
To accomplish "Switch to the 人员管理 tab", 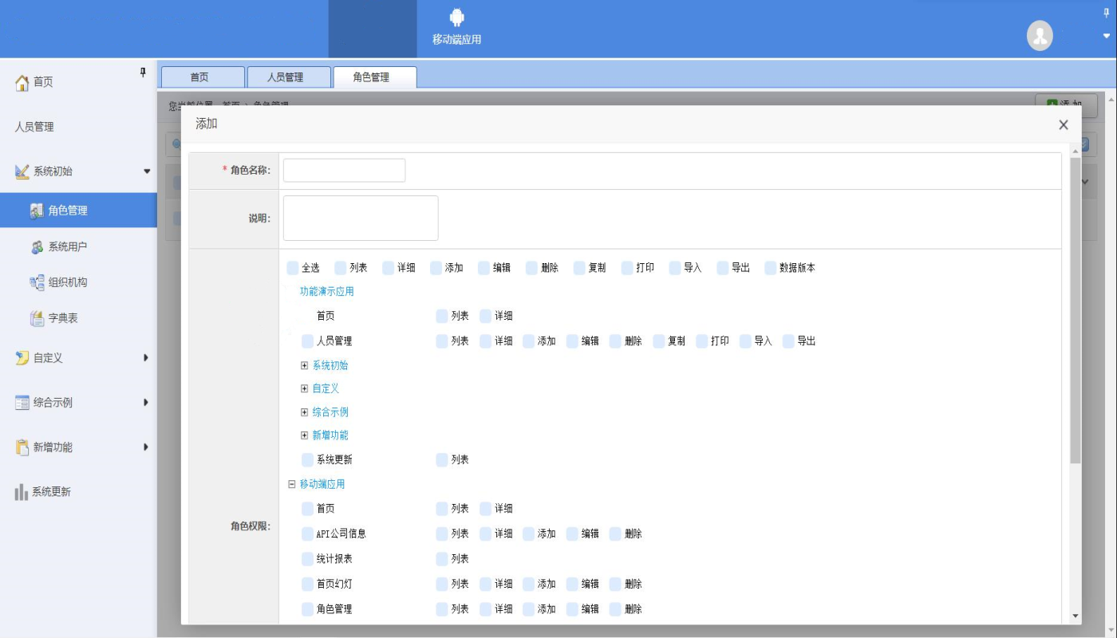I will point(289,77).
